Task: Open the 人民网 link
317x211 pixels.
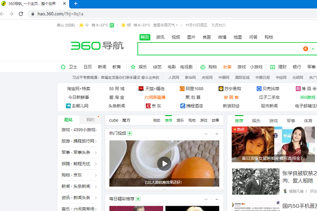Action: pos(174,78)
